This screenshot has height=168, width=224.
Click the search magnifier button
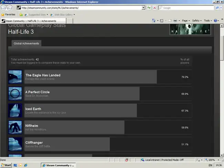217,8
